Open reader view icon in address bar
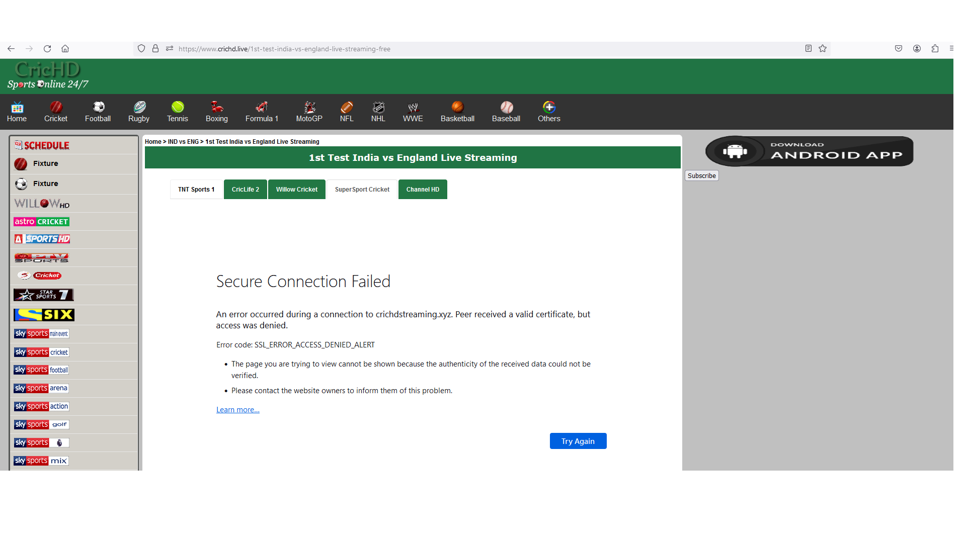Viewport: 966px width, 543px height. (808, 49)
